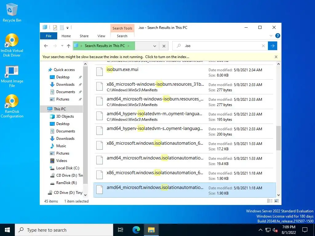Run the search with the blue arrow

coord(273,46)
